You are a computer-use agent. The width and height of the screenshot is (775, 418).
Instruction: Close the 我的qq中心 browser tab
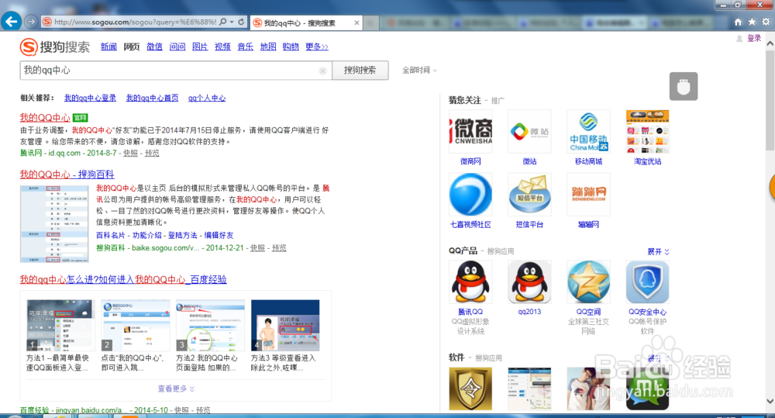356,22
